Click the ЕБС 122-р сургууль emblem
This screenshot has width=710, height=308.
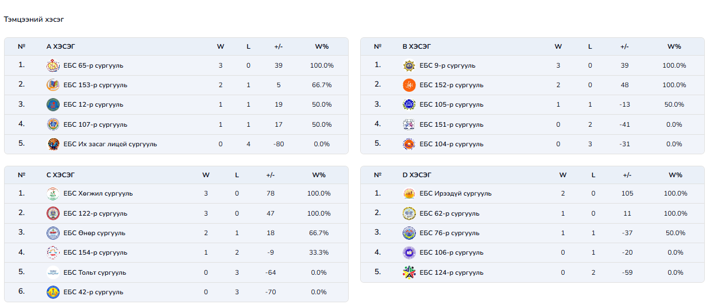[53, 213]
